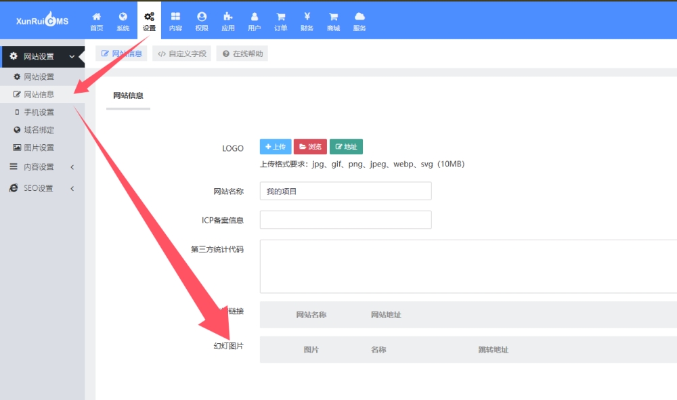Click the LOGO field label

coord(233,148)
